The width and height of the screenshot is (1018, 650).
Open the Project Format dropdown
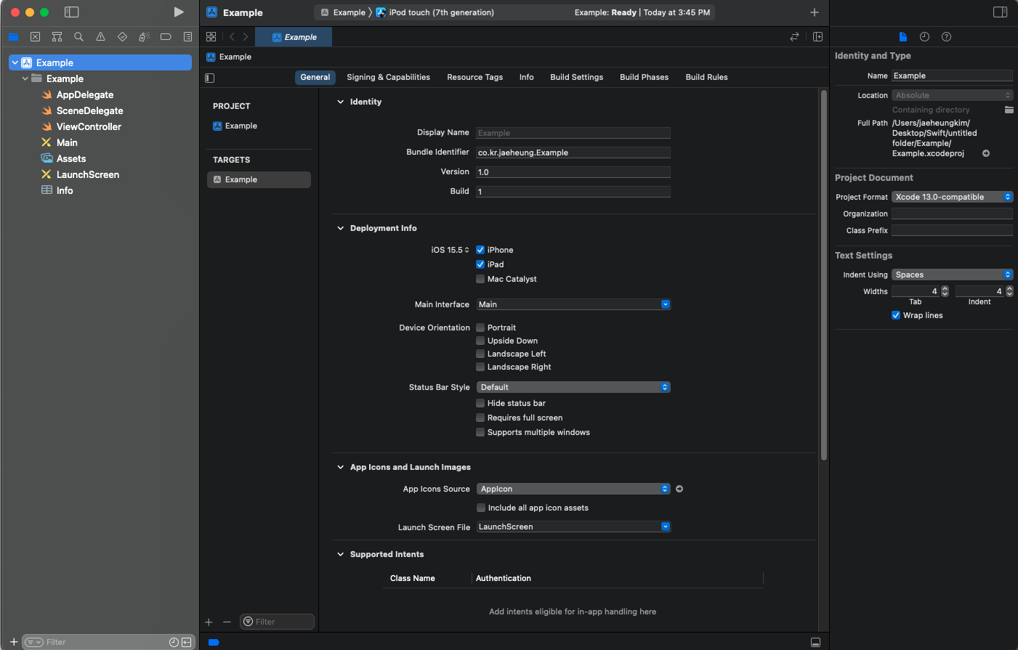[x=952, y=197]
